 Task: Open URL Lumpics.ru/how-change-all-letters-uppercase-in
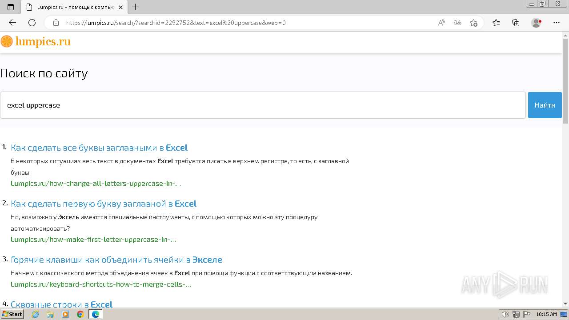pos(96,183)
